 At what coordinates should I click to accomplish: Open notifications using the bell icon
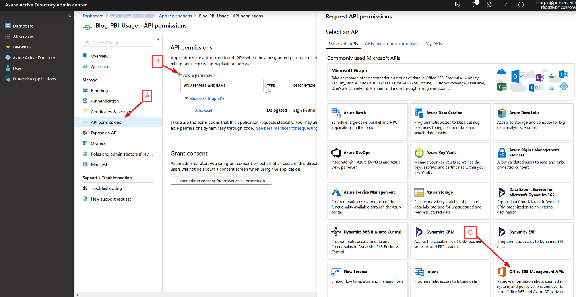(473, 5)
